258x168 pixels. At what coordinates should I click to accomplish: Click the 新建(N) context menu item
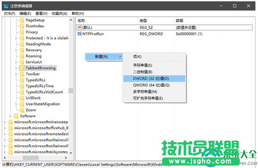[104, 57]
